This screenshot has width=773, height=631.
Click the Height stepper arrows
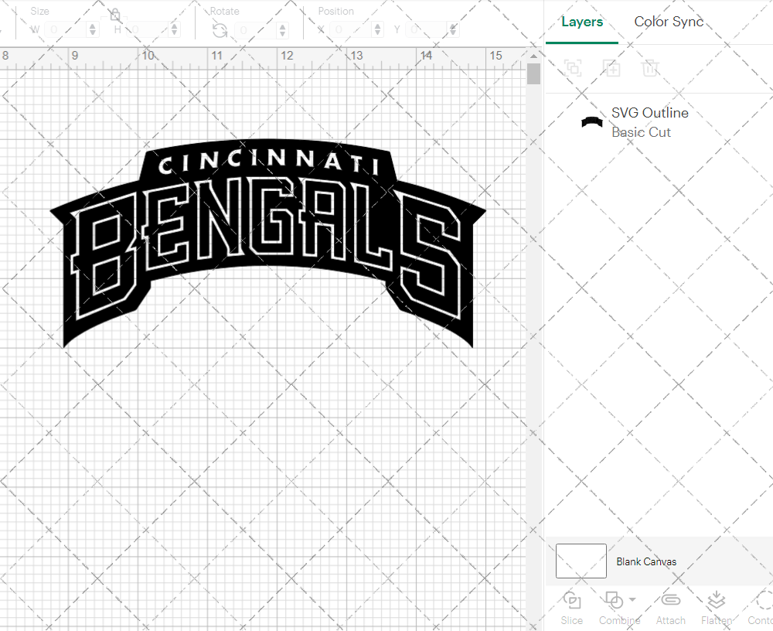(174, 29)
